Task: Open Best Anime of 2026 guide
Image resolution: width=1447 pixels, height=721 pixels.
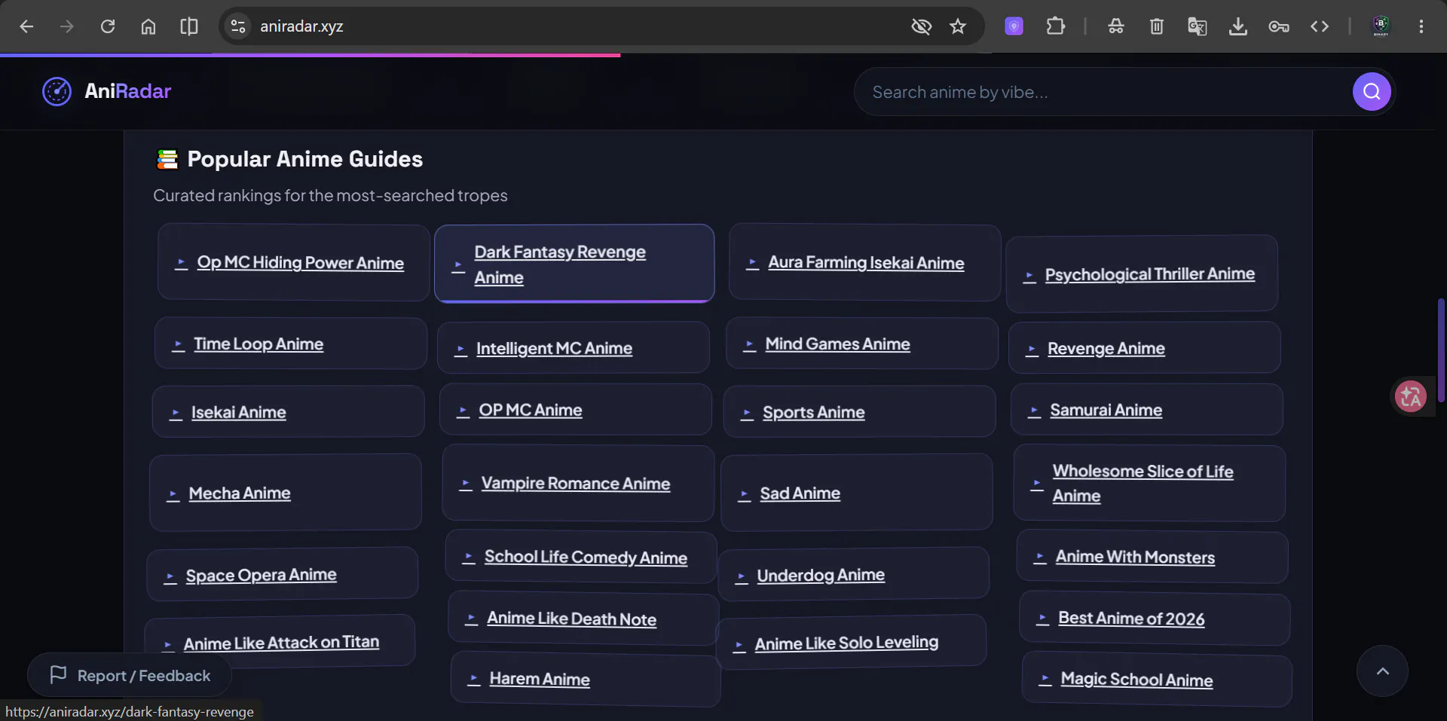Action: [x=1155, y=619]
